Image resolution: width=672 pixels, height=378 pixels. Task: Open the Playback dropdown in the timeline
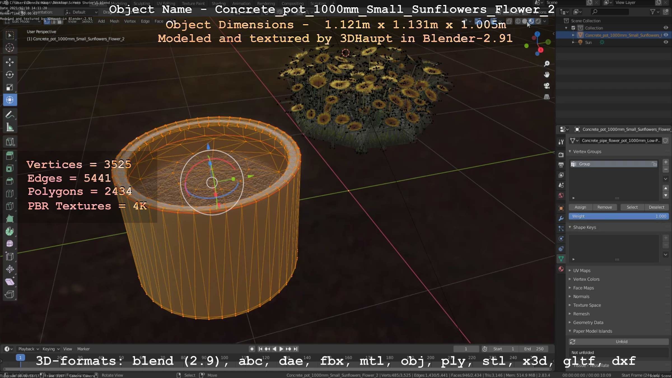pyautogui.click(x=29, y=349)
